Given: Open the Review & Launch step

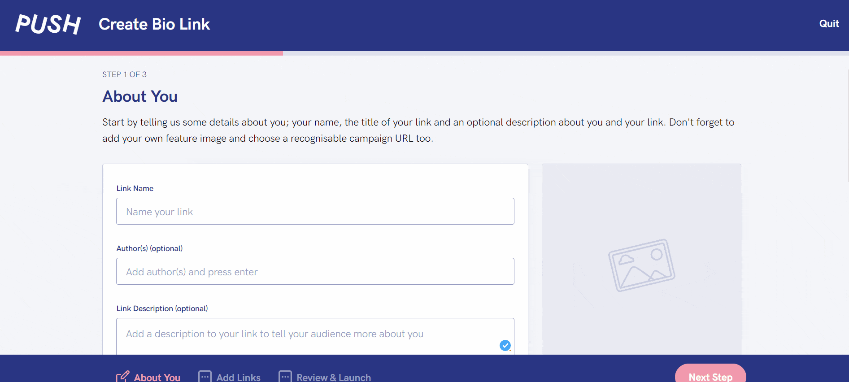Looking at the screenshot, I should (x=325, y=377).
